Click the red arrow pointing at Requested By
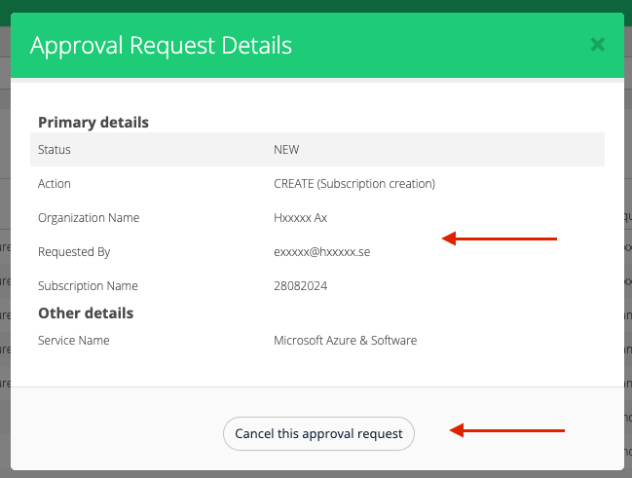Image resolution: width=632 pixels, height=478 pixels. (x=500, y=238)
